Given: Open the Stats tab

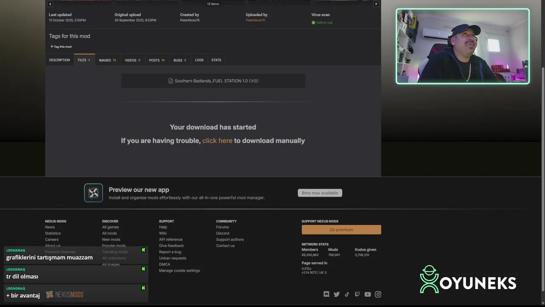Looking at the screenshot, I should pyautogui.click(x=216, y=60).
